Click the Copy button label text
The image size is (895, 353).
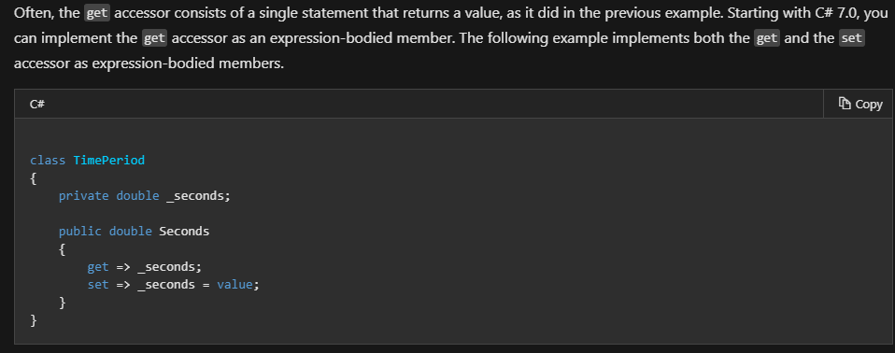pyautogui.click(x=869, y=104)
